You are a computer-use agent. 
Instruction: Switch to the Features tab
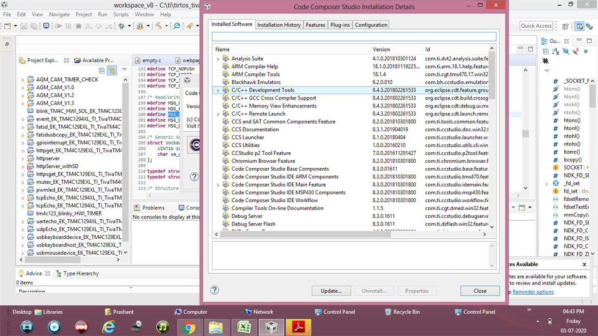pos(316,25)
